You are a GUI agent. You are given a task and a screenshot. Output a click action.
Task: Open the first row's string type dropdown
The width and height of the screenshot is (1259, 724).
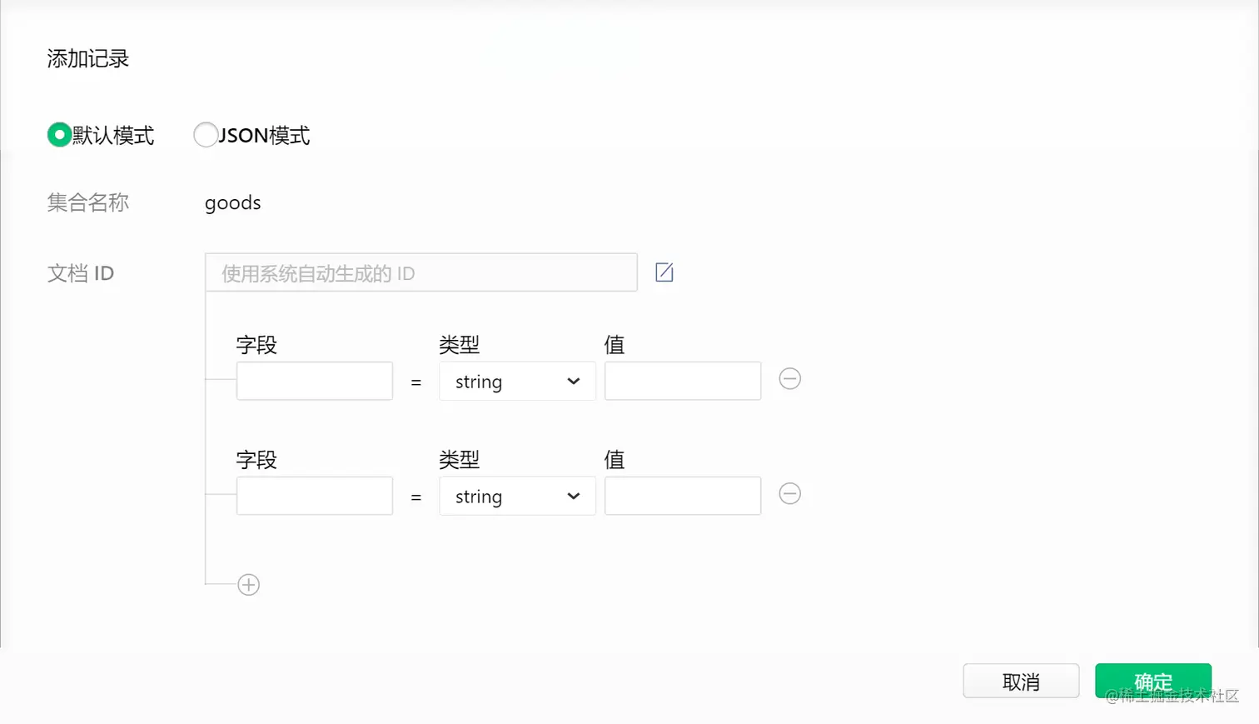(517, 382)
